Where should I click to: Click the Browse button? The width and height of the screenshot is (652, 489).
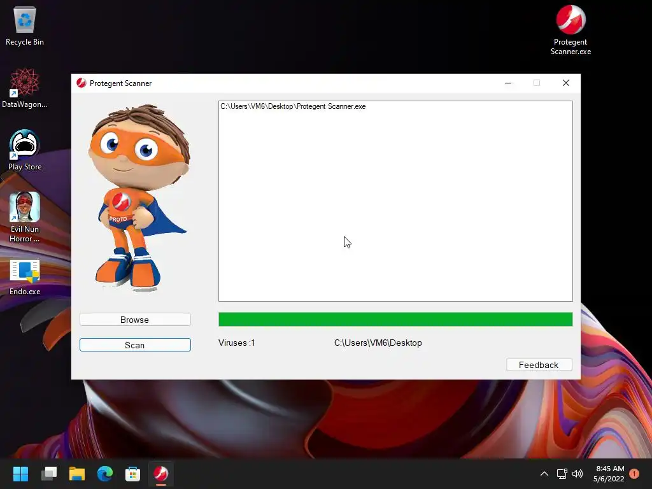click(x=135, y=320)
